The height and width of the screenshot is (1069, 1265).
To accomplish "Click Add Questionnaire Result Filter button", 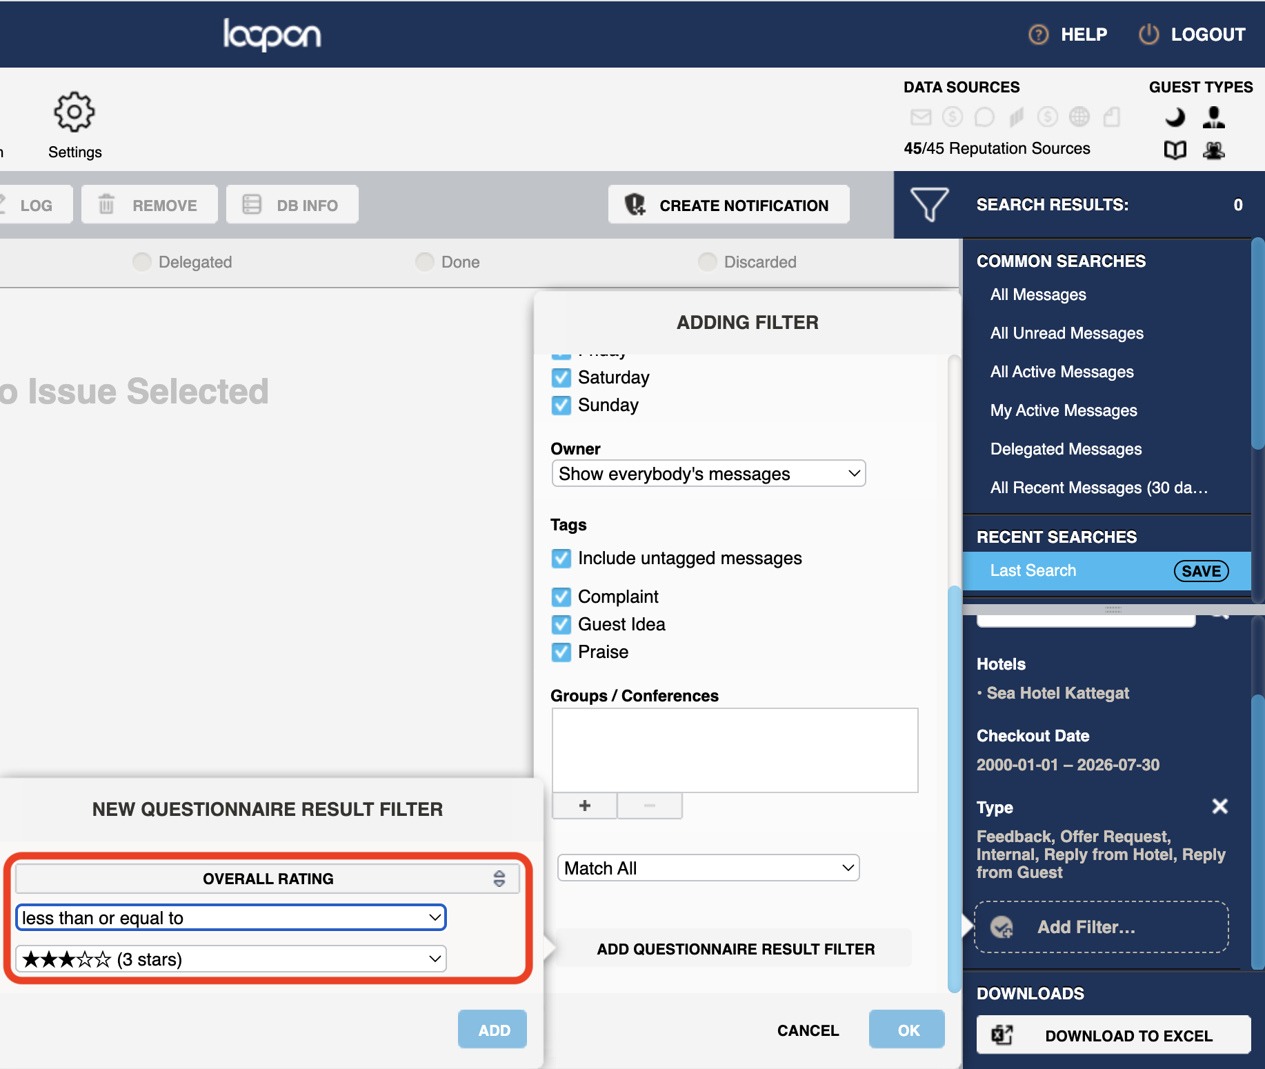I will 735,949.
